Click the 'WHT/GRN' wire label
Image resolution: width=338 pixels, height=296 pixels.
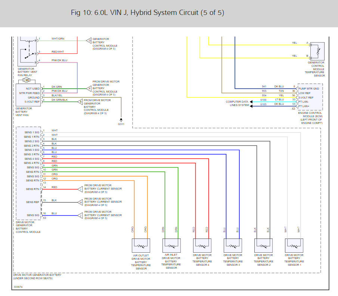[58, 39]
